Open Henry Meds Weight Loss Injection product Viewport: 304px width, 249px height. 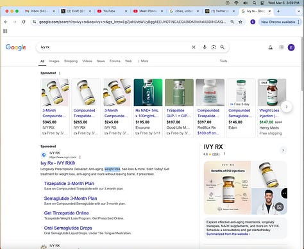(x=272, y=108)
